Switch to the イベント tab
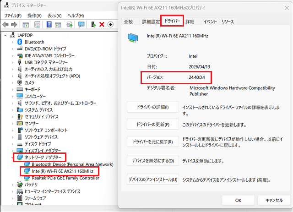Viewport: 293px width, 212px height. click(210, 22)
